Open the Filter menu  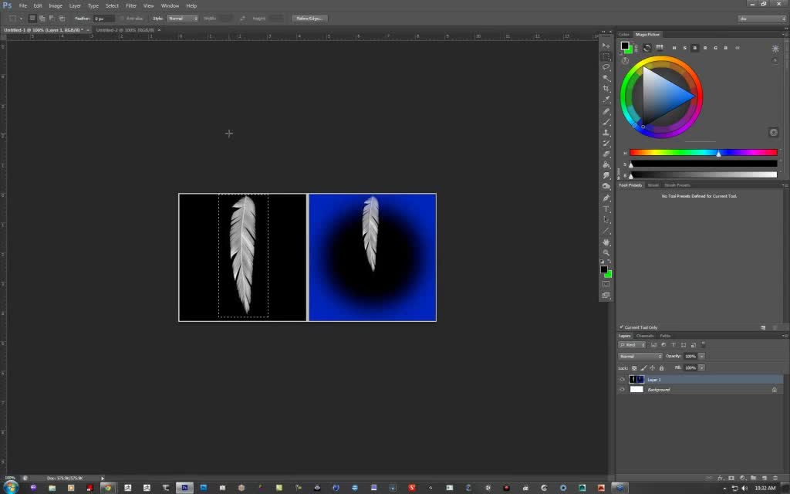131,5
